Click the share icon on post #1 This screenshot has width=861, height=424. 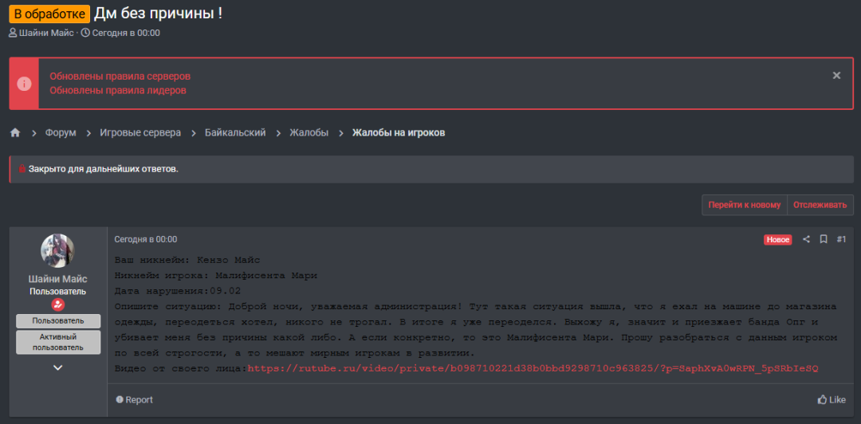coord(806,239)
